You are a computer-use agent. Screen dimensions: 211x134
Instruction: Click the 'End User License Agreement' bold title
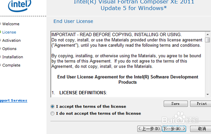tap(128, 80)
